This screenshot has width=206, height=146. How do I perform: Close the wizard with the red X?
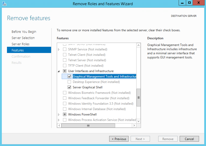click(199, 3)
